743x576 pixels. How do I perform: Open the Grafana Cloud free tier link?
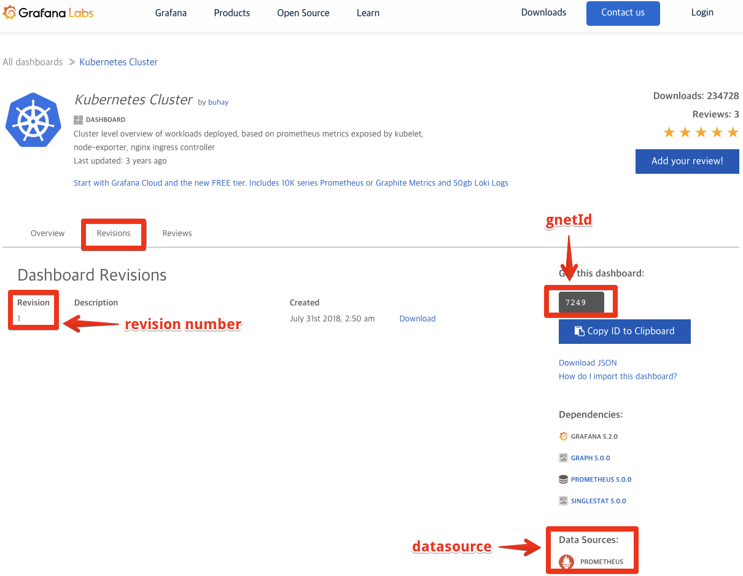point(291,183)
